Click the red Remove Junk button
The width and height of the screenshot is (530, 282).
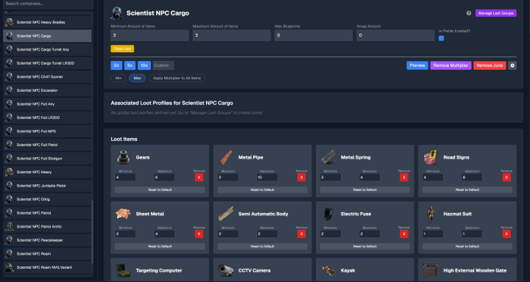(490, 65)
